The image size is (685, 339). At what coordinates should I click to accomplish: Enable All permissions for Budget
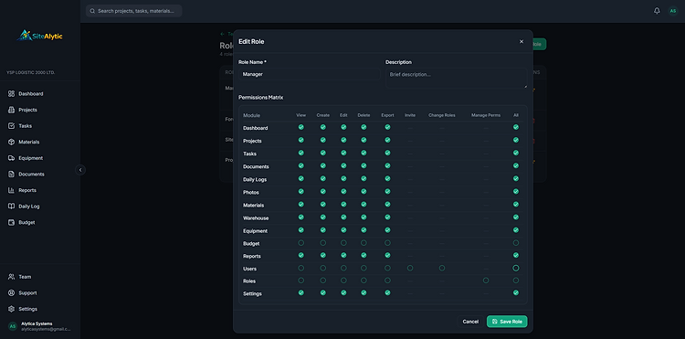tap(516, 243)
